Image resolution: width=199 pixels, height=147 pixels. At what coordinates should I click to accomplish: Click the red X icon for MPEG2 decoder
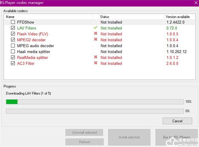96,39
